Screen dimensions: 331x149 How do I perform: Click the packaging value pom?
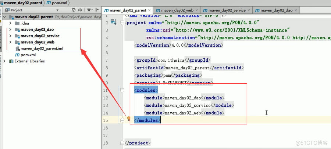[x=167, y=75]
